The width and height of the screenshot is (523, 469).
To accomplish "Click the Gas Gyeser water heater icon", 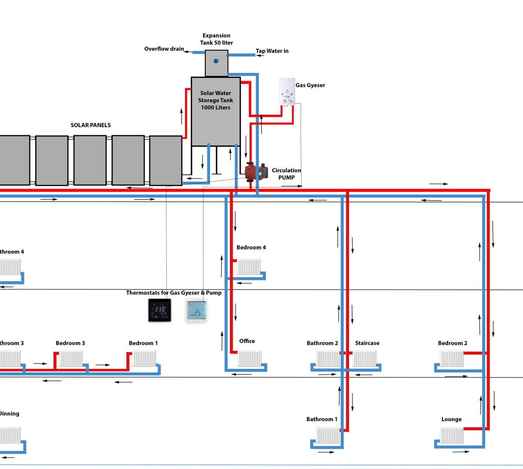I will (x=287, y=92).
